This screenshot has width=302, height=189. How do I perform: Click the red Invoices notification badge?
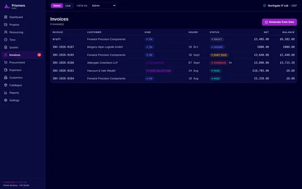(x=39, y=55)
